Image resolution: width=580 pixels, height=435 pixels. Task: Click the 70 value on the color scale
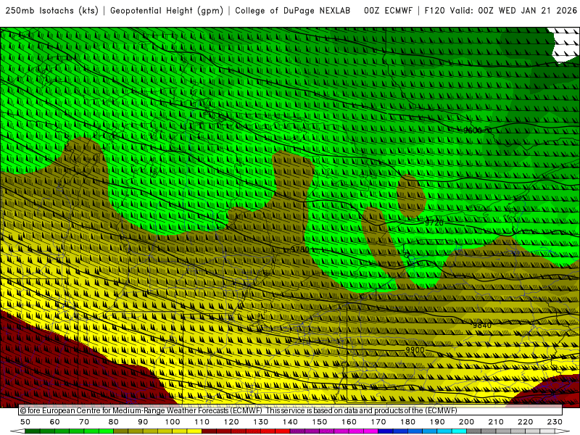pos(84,422)
